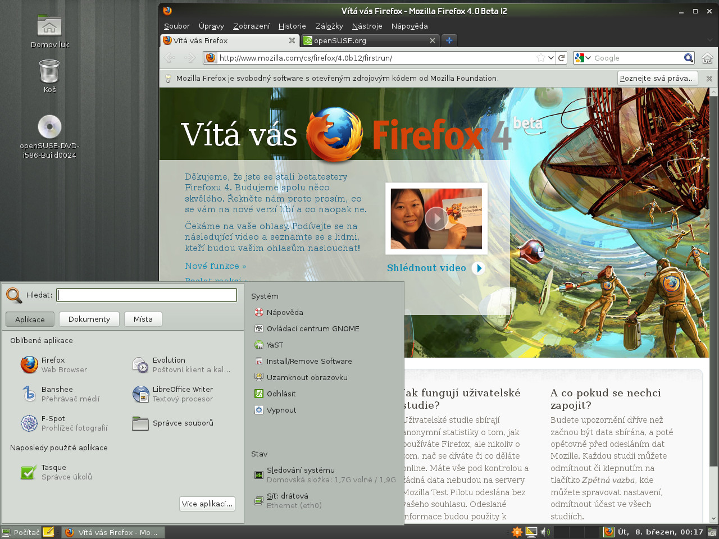Reload the current page
The width and height of the screenshot is (719, 539).
[561, 58]
